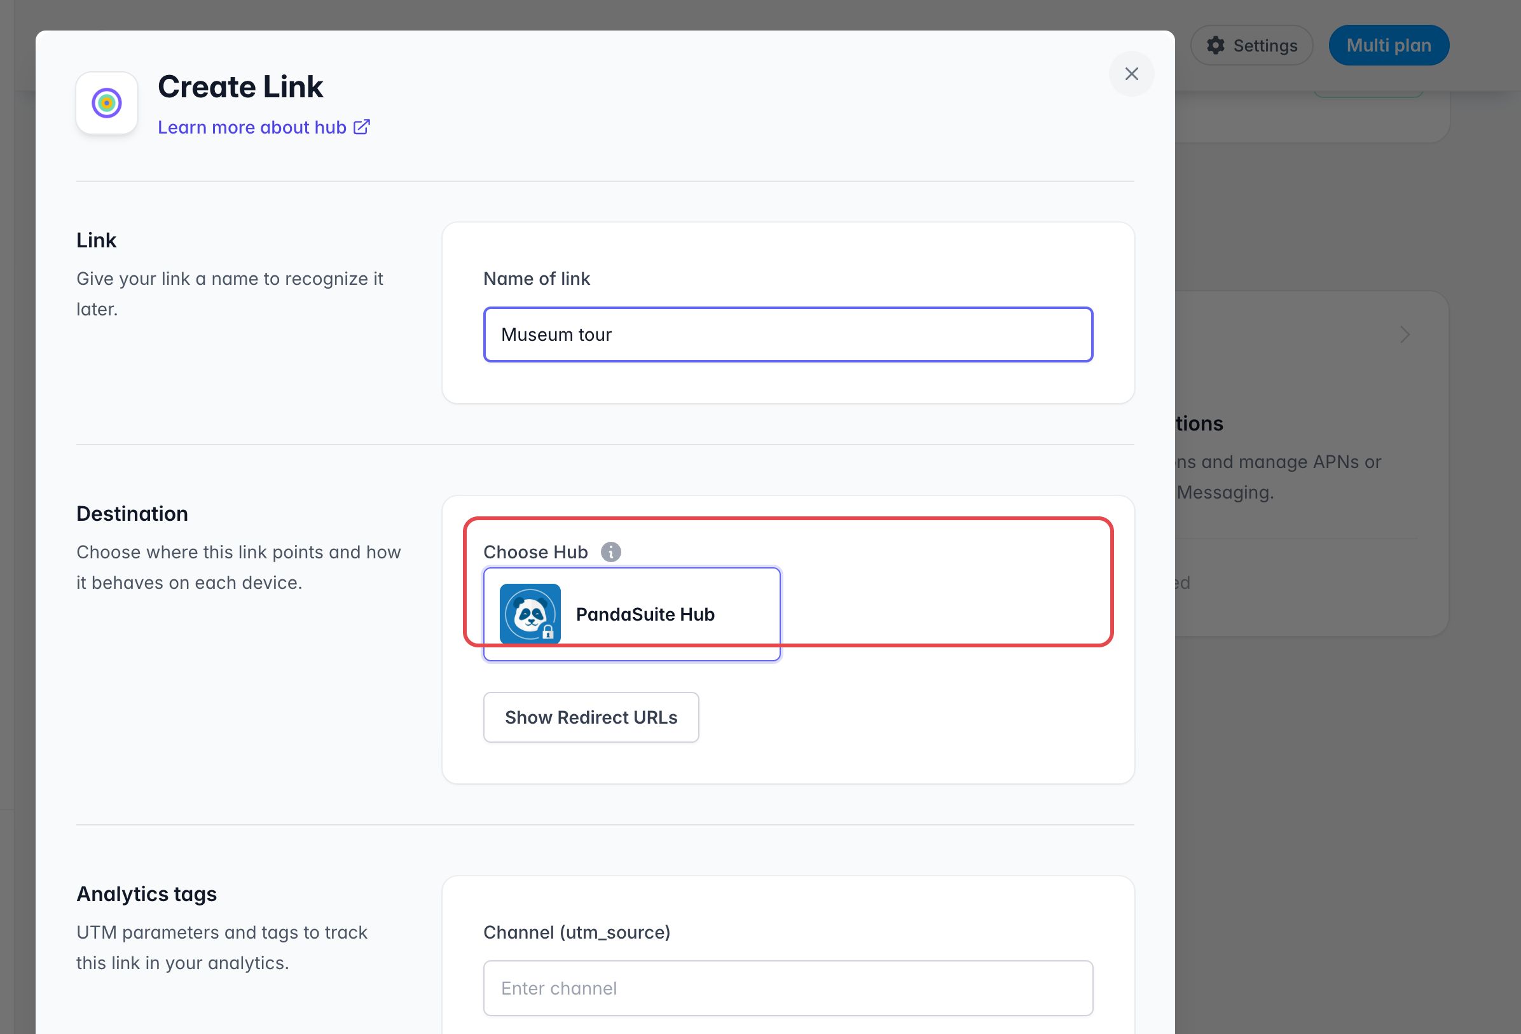
Task: Click Show Redirect URLs button
Action: (x=591, y=717)
